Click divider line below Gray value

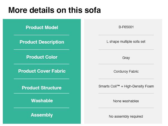click(126, 64)
